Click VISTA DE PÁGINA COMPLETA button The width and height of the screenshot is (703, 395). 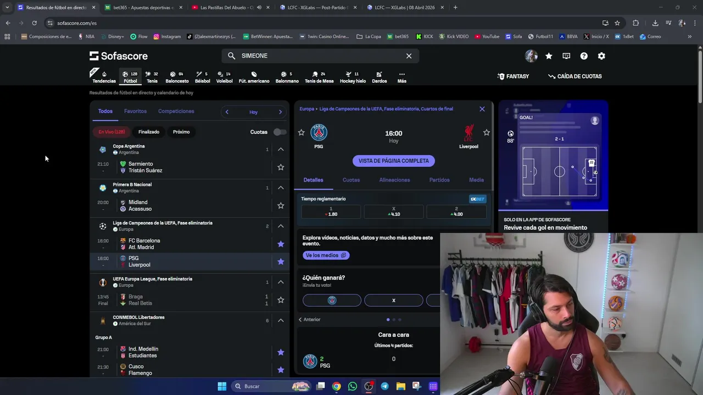(394, 161)
